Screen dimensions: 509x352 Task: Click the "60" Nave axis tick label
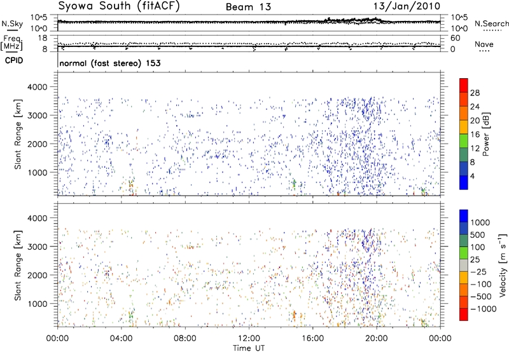coord(455,38)
